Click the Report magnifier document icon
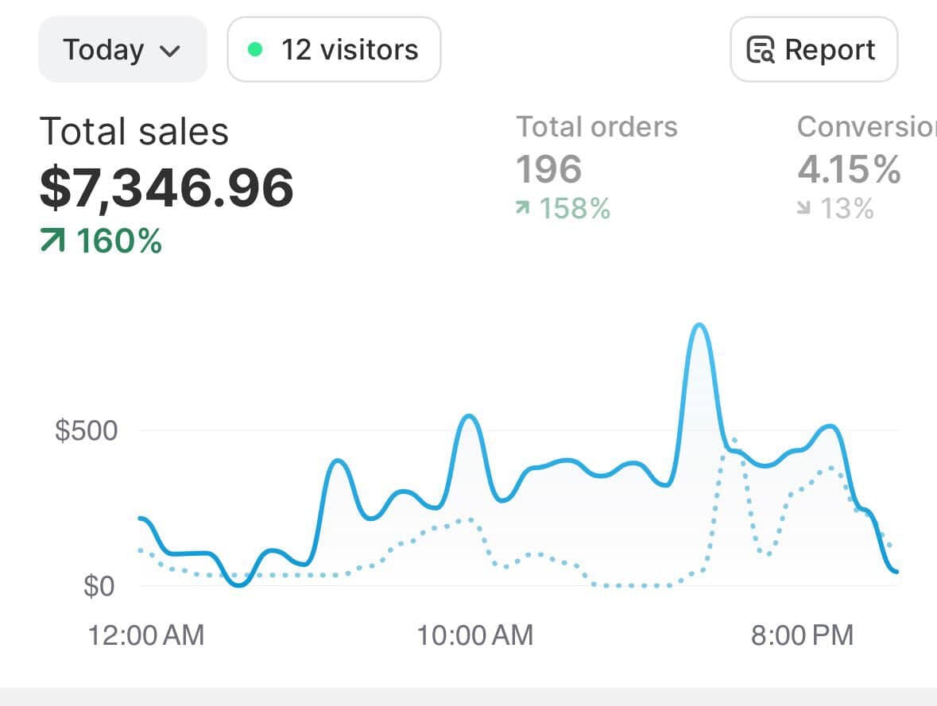Viewport: 937px width, 706px height. click(761, 50)
